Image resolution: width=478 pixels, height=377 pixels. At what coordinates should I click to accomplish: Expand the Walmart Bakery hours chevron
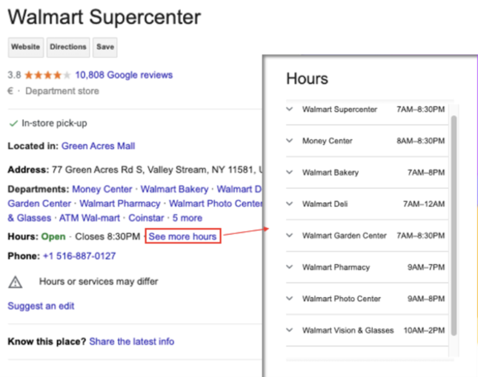pos(289,172)
